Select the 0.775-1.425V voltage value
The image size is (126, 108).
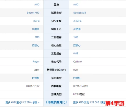(x=81, y=86)
